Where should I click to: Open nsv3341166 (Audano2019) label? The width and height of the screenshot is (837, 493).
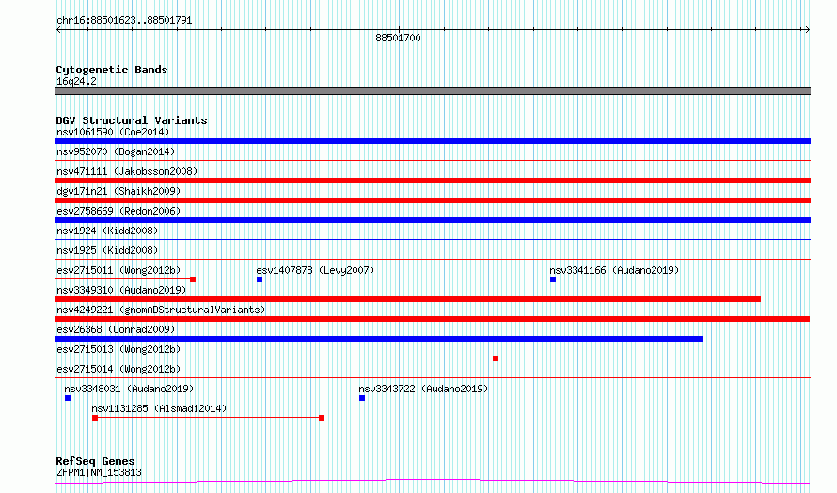[x=614, y=270]
